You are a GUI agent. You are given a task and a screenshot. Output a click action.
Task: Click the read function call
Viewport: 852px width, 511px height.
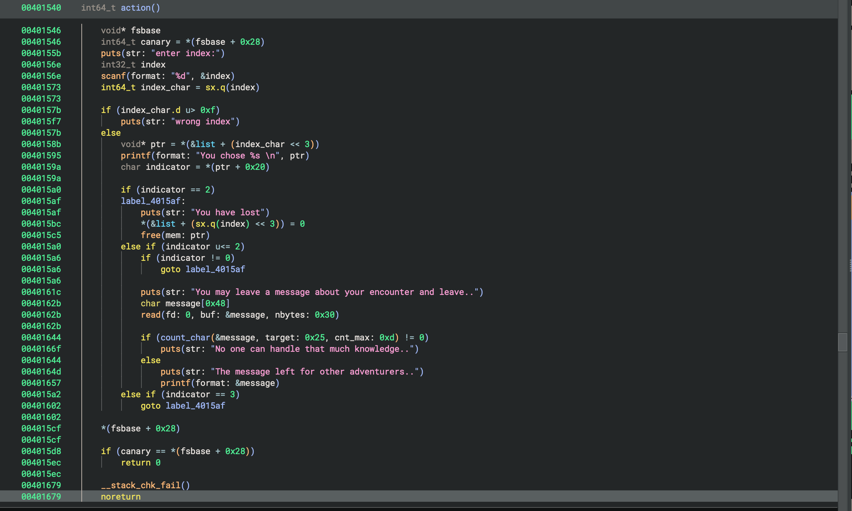[x=150, y=315]
